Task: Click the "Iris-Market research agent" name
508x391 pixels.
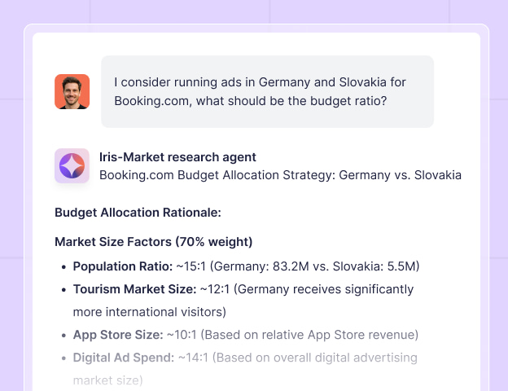Action: (177, 157)
